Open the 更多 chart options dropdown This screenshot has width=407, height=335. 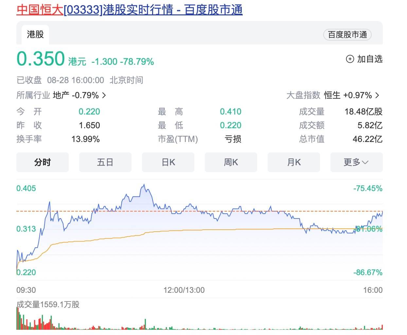356,162
